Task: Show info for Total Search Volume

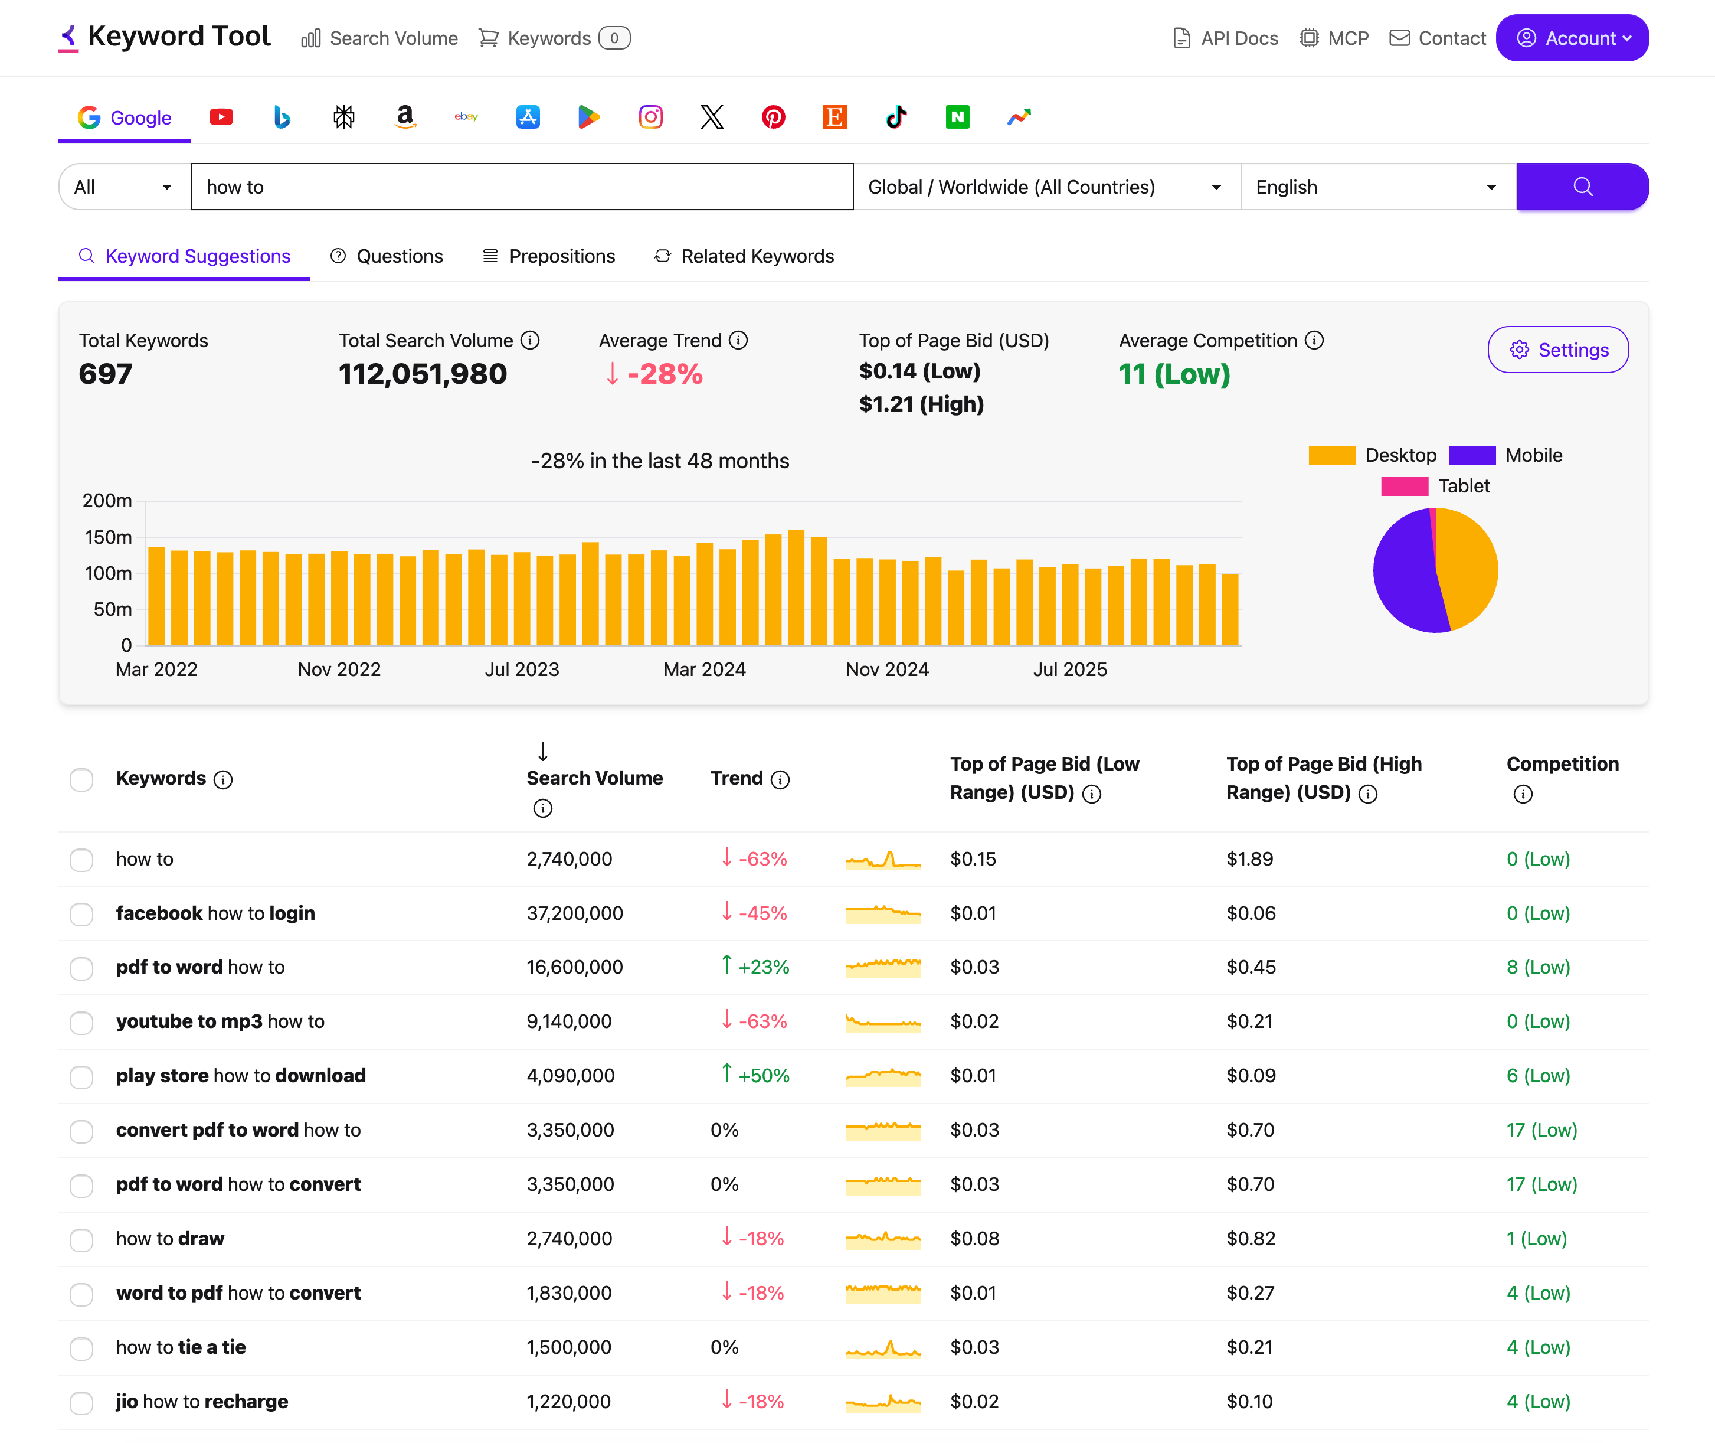Action: pyautogui.click(x=531, y=340)
